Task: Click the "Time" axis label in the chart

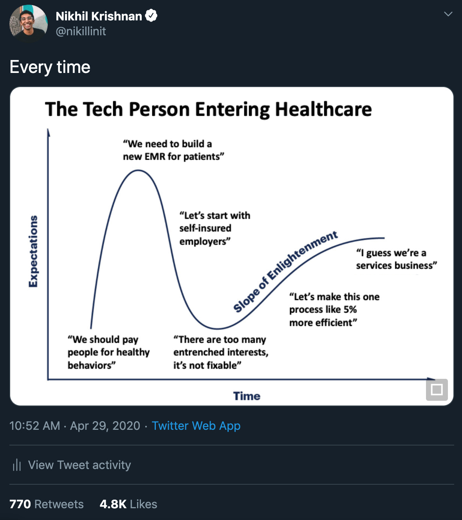Action: click(x=247, y=396)
